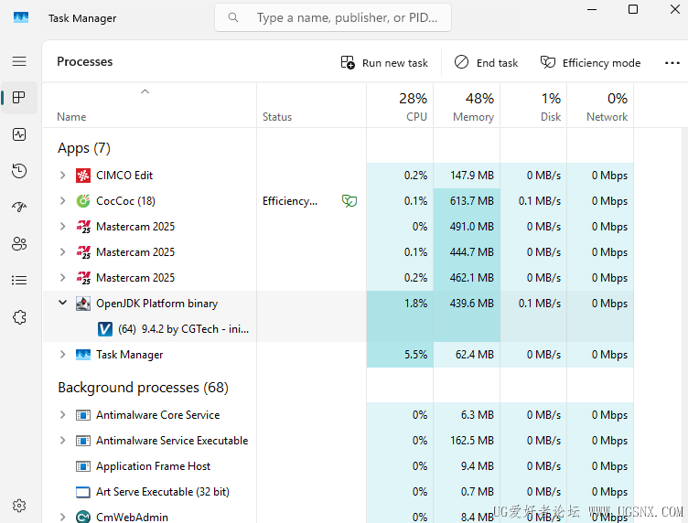Select the Art Serve Executable (32 bit) name
The width and height of the screenshot is (688, 523).
(163, 492)
